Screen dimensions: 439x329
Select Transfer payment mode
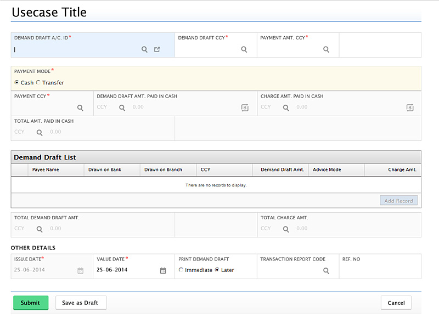coord(38,83)
